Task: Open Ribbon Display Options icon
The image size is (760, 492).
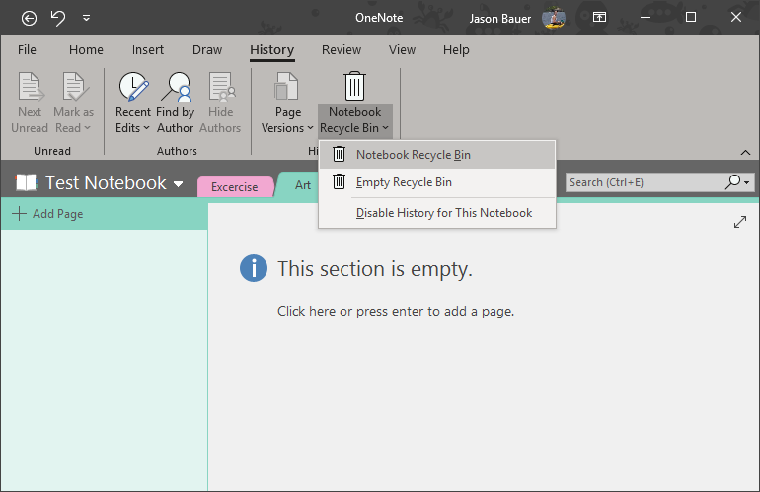Action: click(599, 18)
